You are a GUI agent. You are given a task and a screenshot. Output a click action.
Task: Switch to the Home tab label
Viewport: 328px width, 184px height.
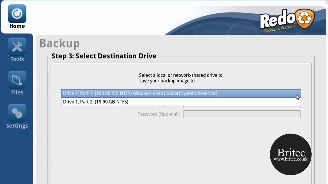[x=17, y=26]
